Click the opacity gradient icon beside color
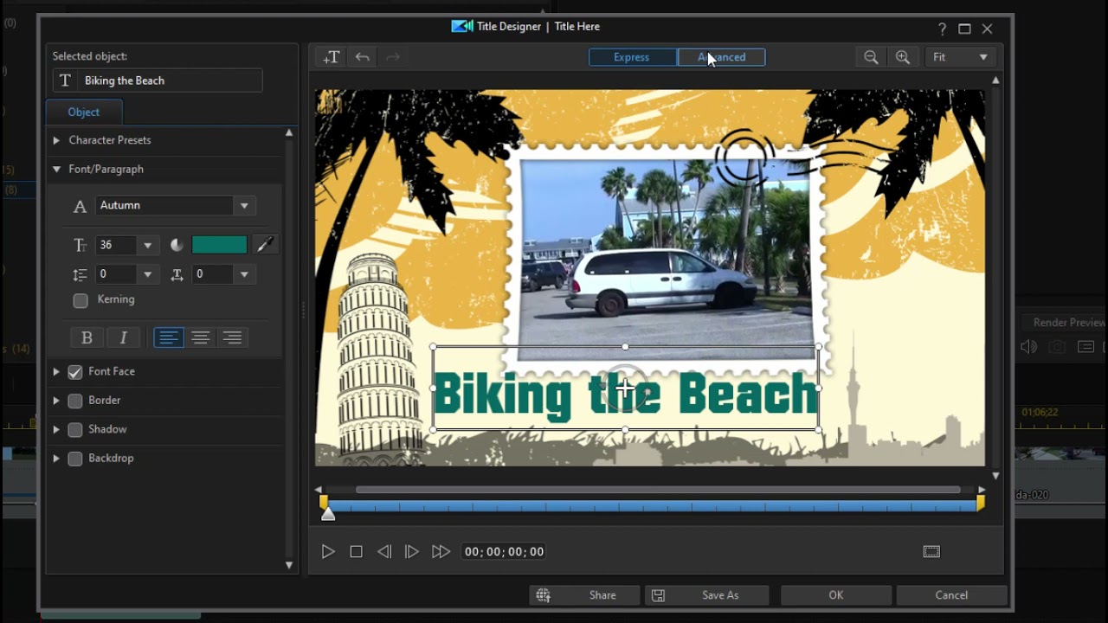1108x623 pixels. [177, 246]
